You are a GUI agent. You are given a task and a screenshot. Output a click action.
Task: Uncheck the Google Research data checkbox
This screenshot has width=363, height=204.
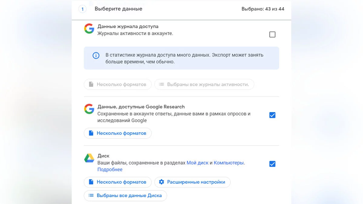point(272,115)
